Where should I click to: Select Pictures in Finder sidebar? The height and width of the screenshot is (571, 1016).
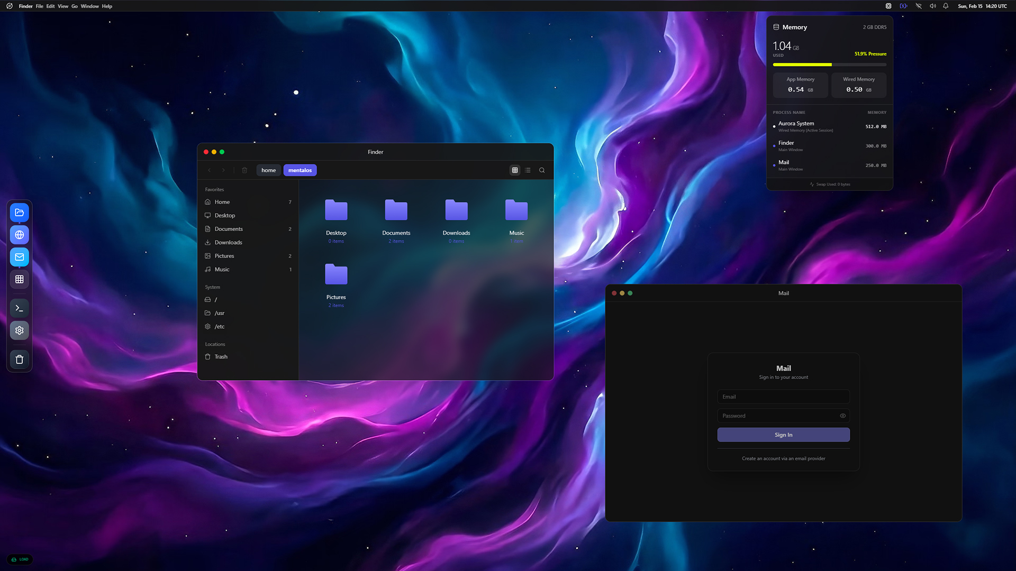(248, 256)
